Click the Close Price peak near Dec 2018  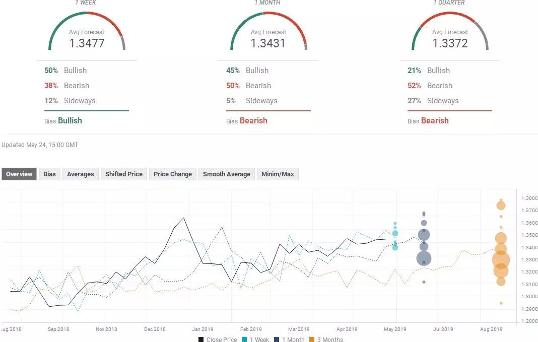coord(183,218)
